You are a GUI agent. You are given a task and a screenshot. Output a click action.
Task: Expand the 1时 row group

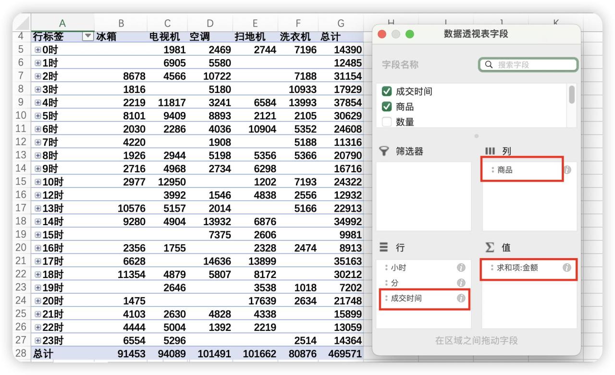(37, 63)
